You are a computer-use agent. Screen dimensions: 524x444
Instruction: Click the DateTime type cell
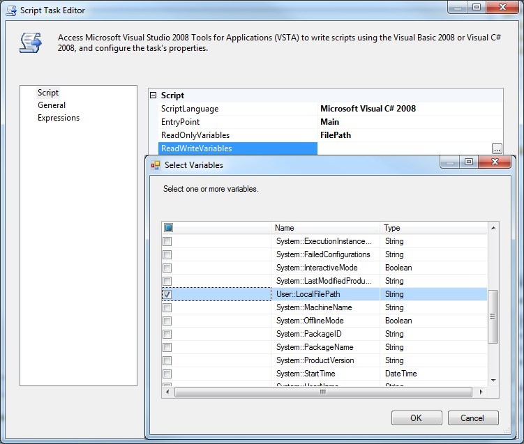click(433, 374)
